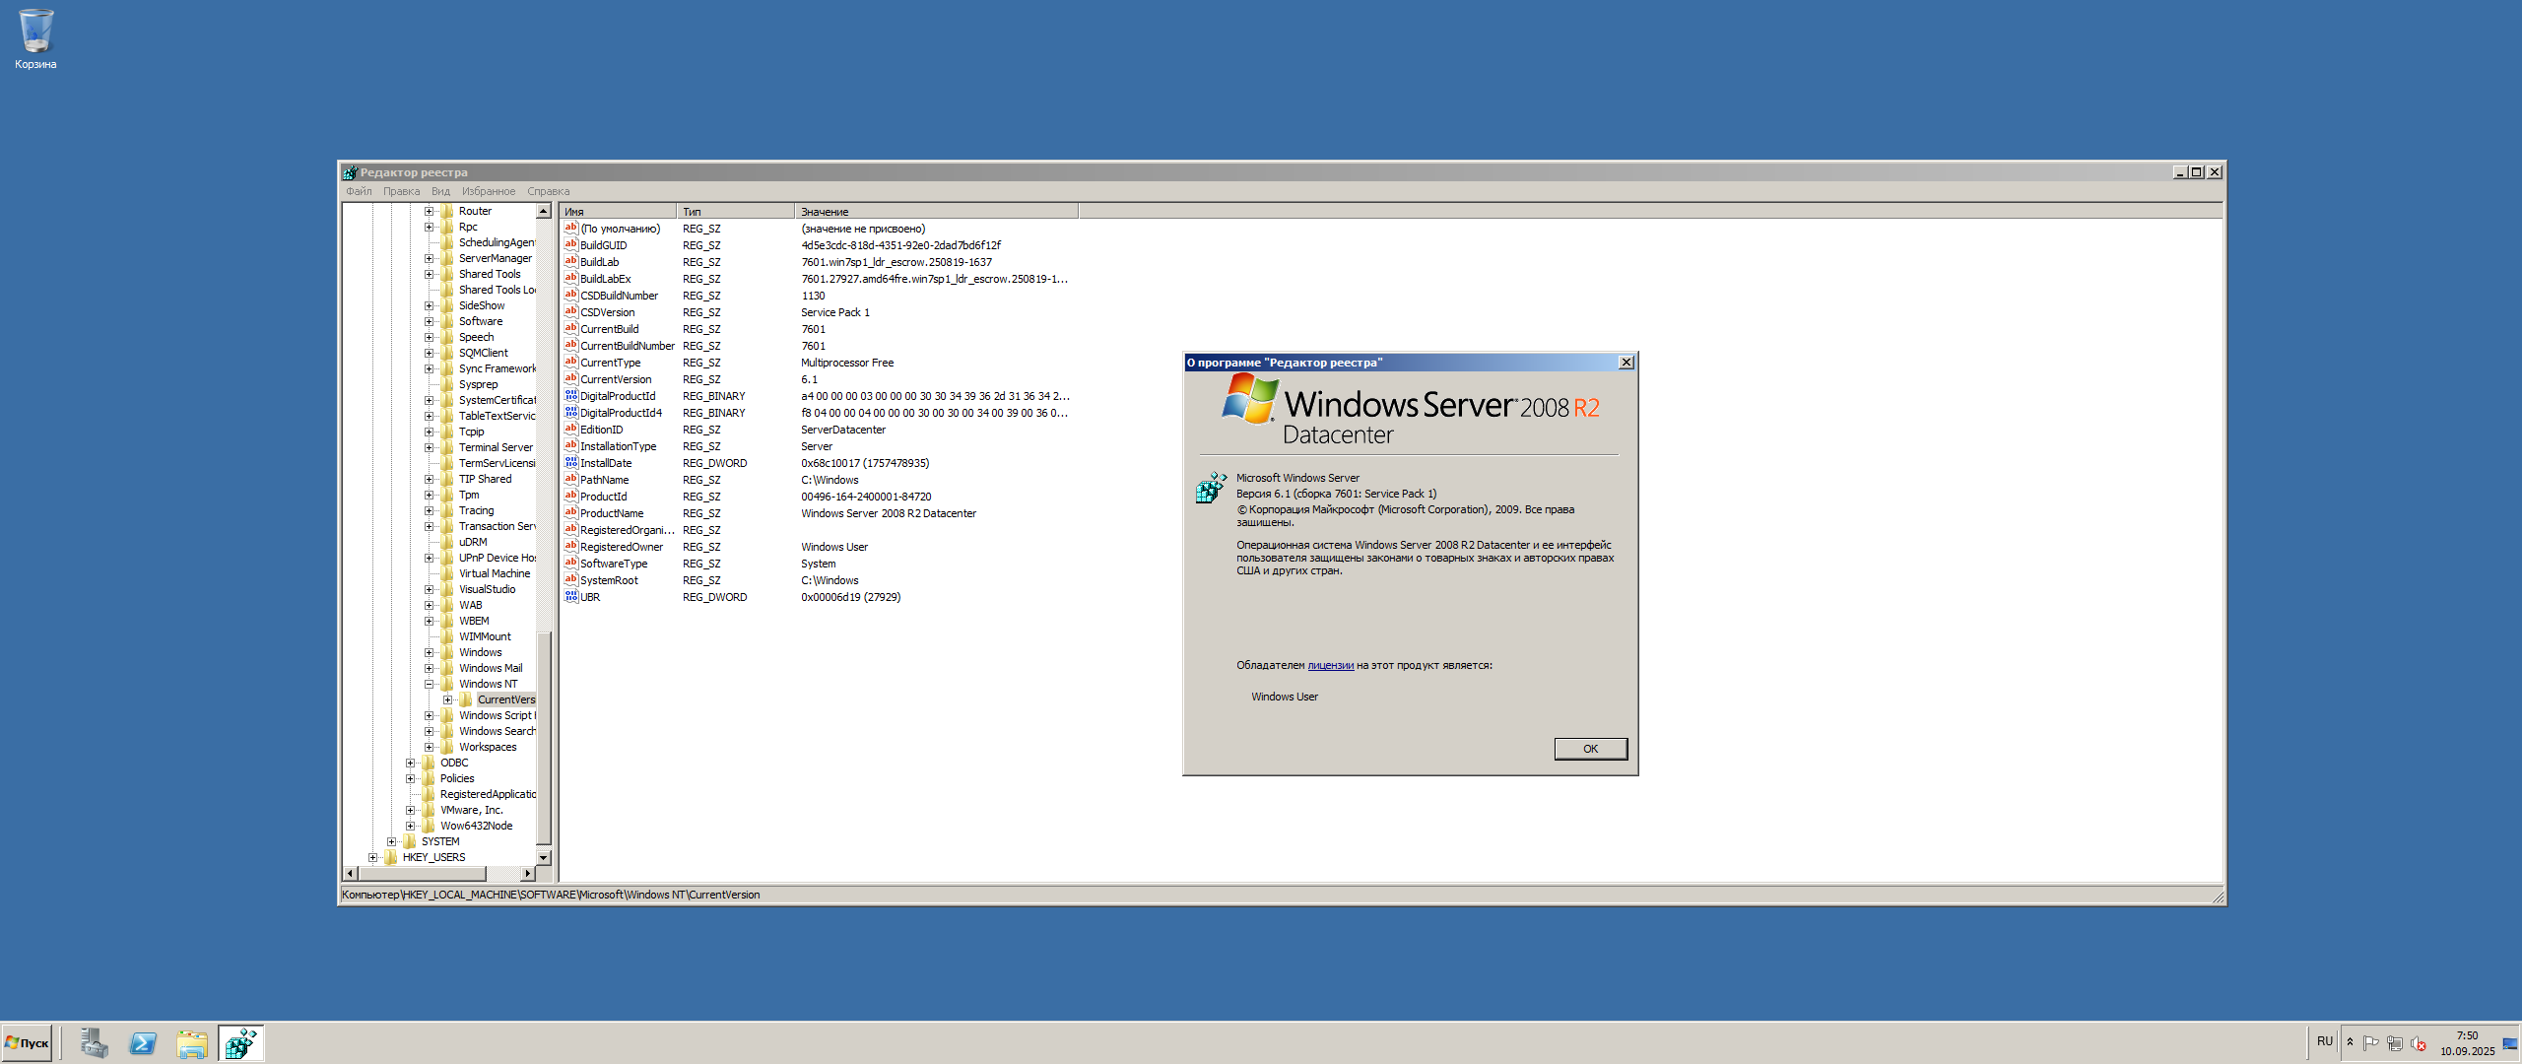Expand the CurrentVersion subkey
Screen dimensions: 2522x1064
(x=447, y=699)
